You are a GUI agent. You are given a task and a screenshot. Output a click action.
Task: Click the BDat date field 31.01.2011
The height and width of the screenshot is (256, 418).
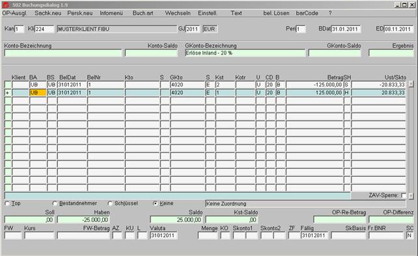[x=346, y=29]
